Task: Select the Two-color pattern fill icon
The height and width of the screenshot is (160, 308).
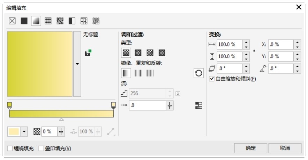Action: (x=72, y=21)
